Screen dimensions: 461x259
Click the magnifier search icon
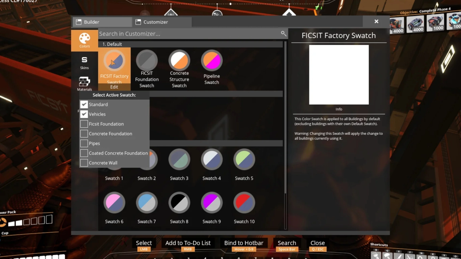283,33
